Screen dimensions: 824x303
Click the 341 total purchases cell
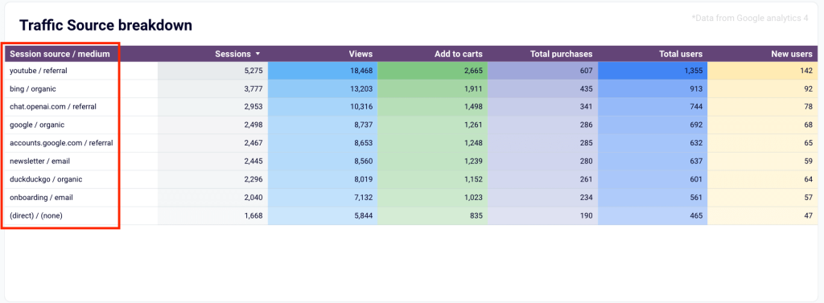(543, 107)
